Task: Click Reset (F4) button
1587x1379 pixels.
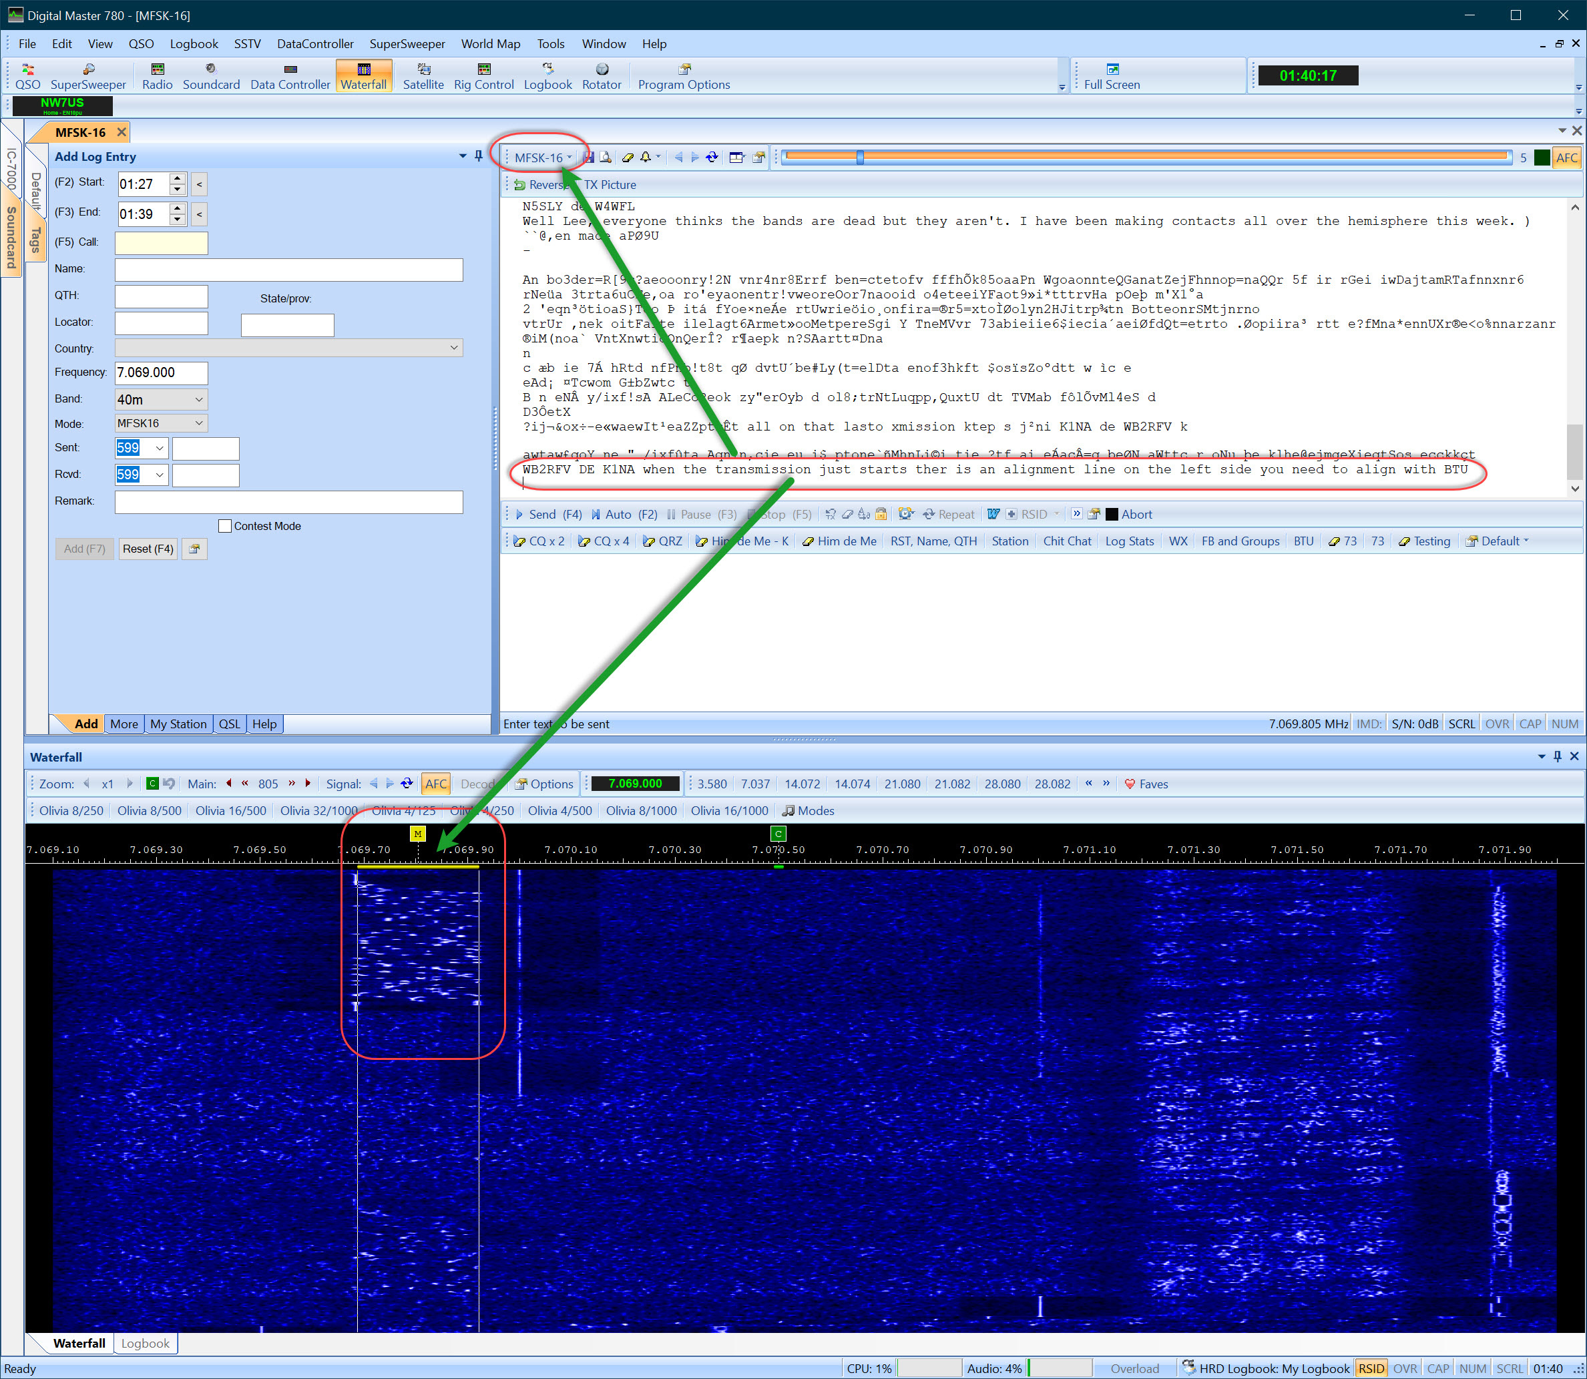Action: tap(148, 549)
